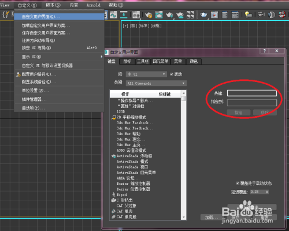289x231 pixels.
Task: Choose 锁定 UI 布局 menu item
Action: pyautogui.click(x=59, y=48)
